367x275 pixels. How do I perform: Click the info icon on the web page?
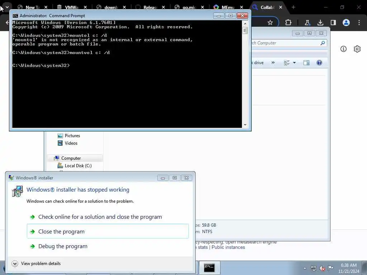tap(343, 49)
